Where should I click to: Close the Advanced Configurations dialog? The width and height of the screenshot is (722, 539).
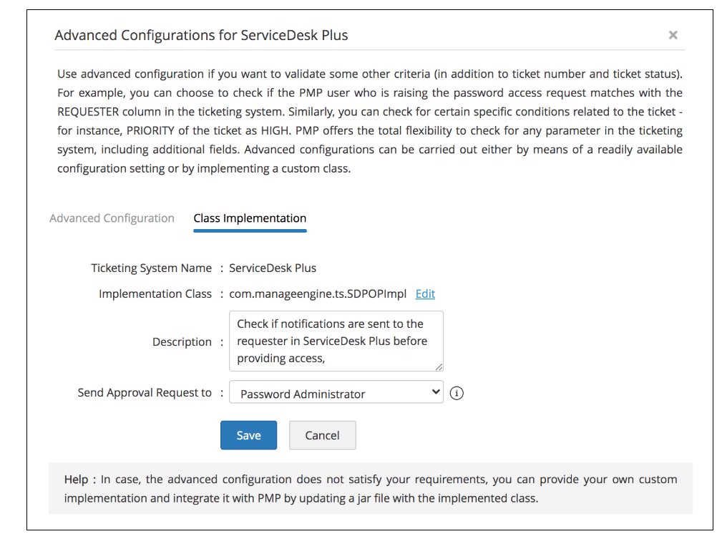coord(673,35)
